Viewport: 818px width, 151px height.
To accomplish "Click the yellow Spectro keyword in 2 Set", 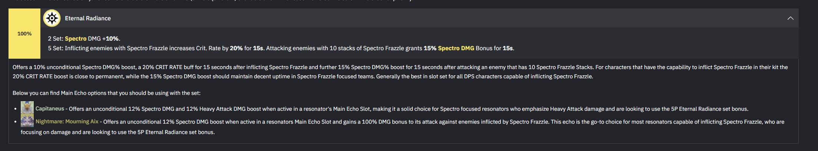I will (76, 38).
